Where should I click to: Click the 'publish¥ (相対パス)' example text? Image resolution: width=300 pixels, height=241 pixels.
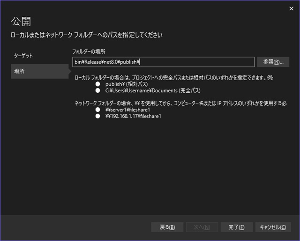point(127,84)
